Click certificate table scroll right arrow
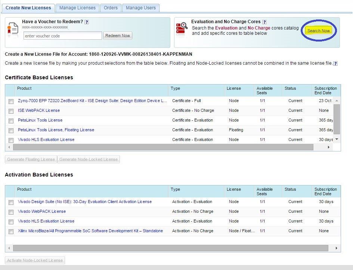The image size is (353, 270). tap(328, 147)
